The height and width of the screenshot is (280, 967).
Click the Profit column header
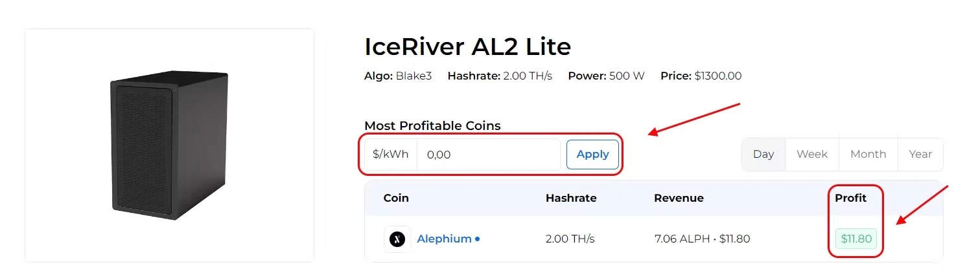pos(850,198)
